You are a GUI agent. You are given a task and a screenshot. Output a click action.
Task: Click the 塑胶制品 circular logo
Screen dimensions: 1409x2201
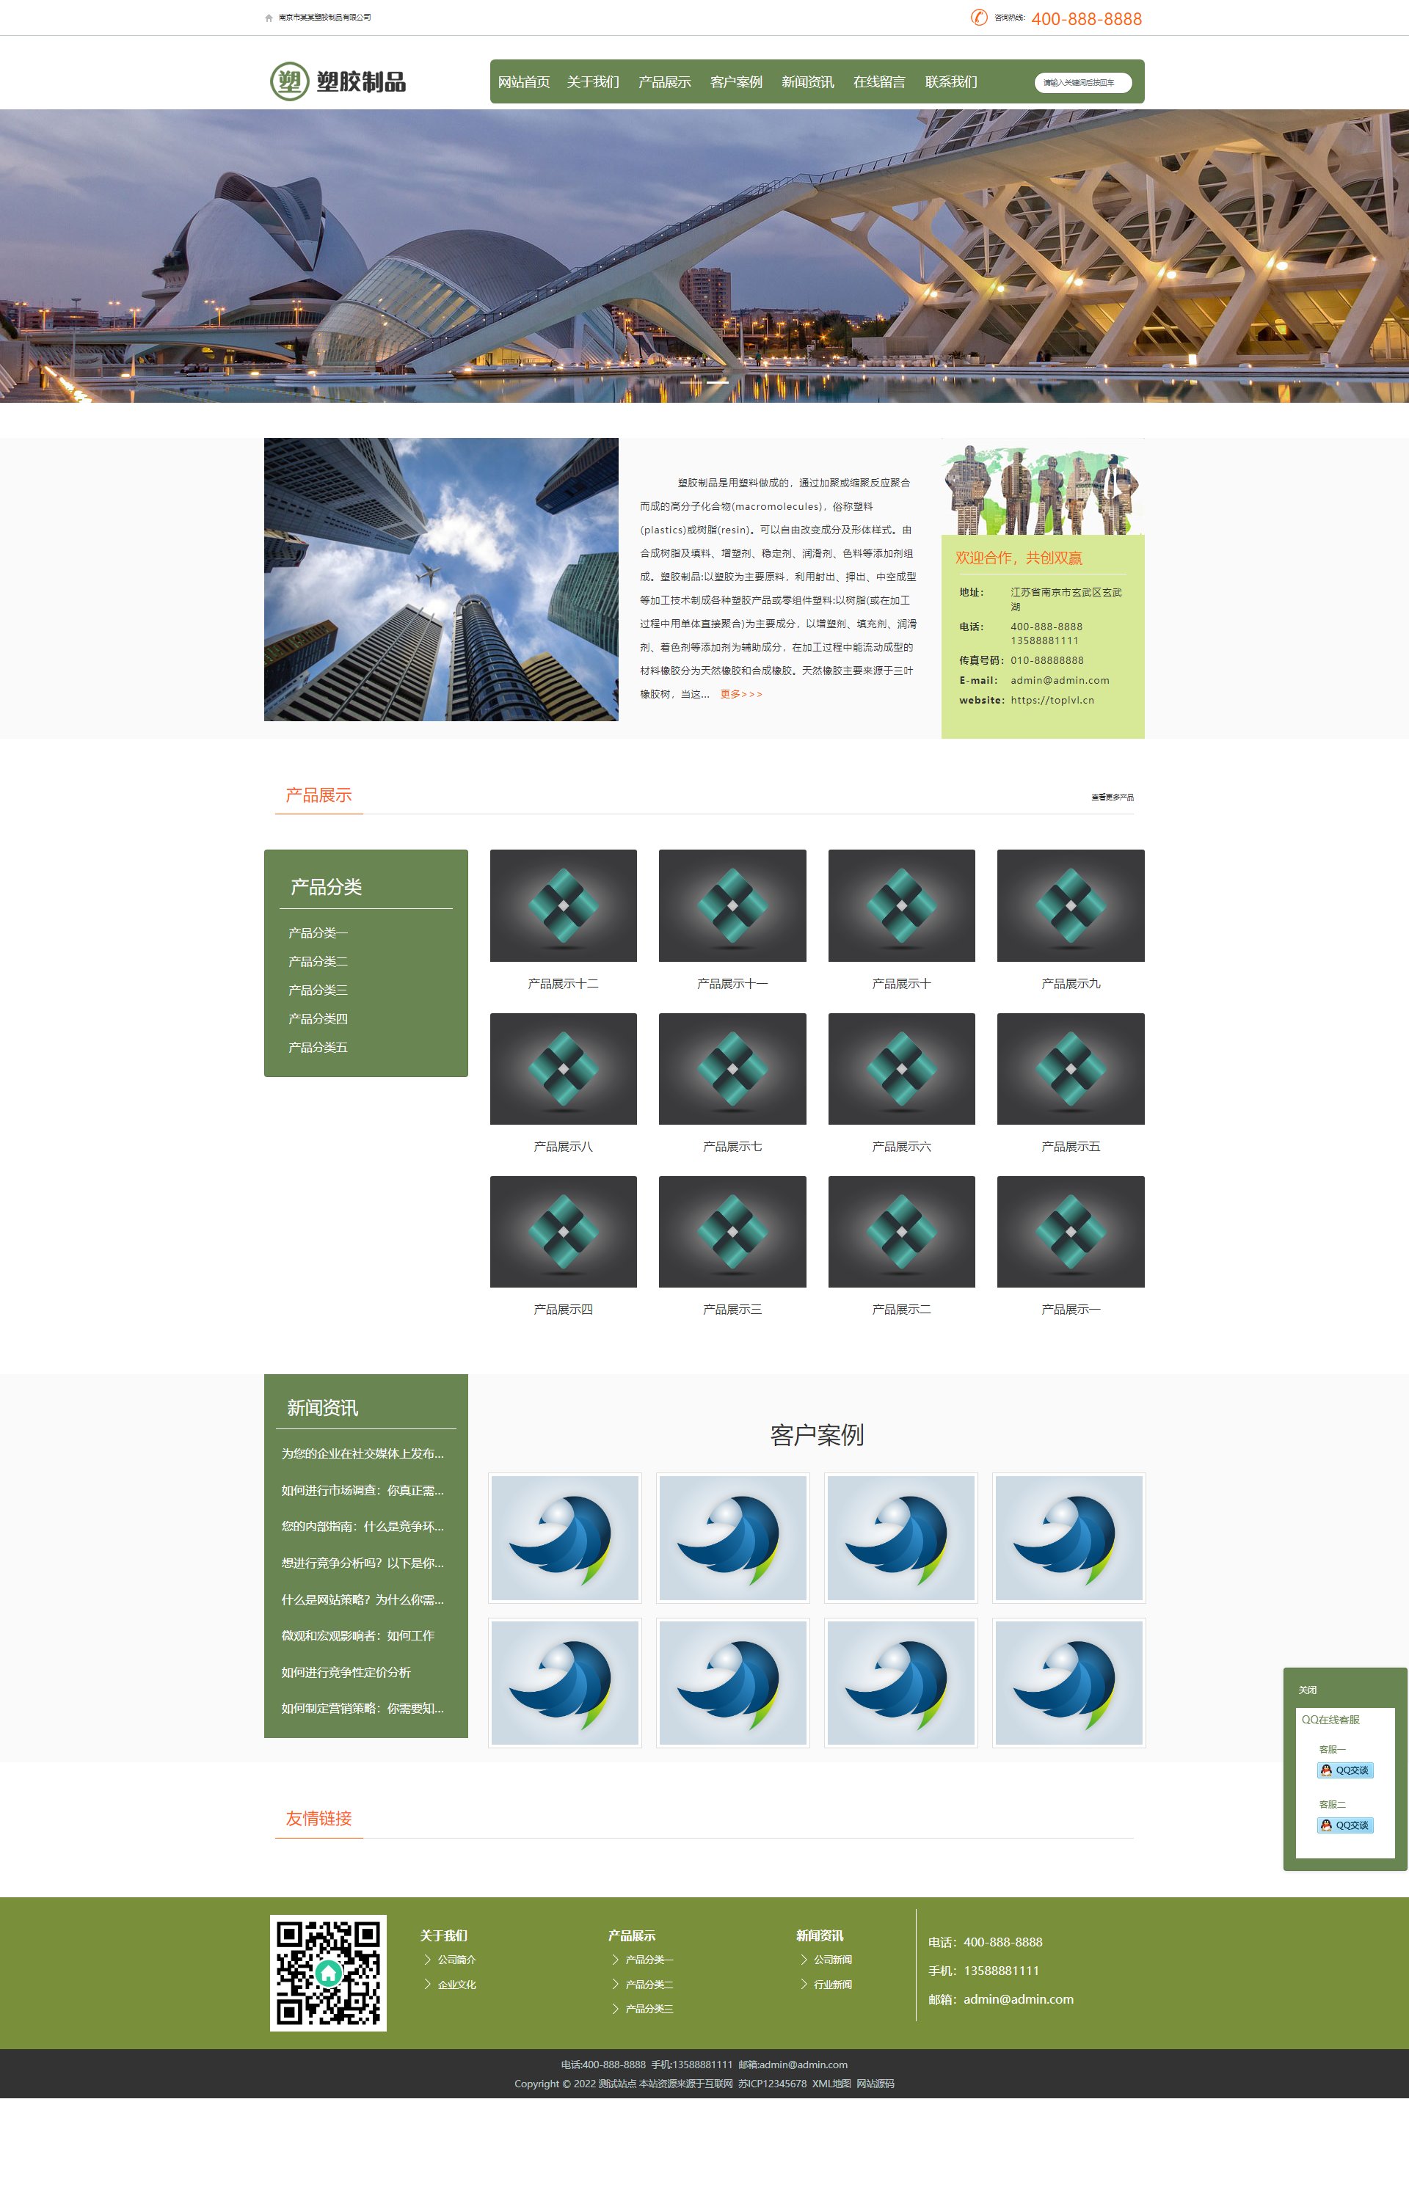pos(289,82)
